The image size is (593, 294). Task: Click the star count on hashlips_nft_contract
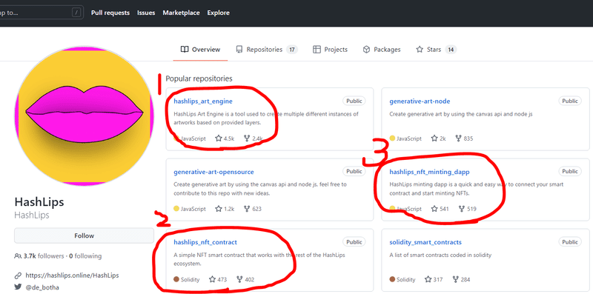(222, 280)
